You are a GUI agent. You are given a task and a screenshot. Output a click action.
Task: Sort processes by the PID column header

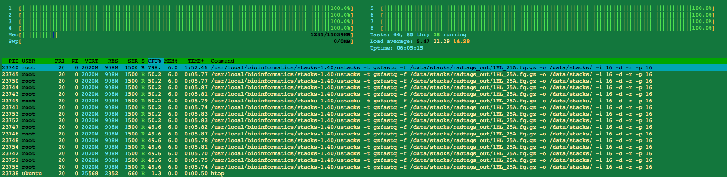[13, 61]
